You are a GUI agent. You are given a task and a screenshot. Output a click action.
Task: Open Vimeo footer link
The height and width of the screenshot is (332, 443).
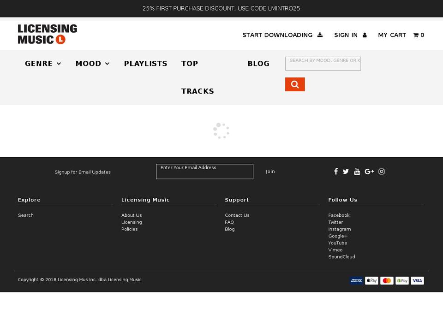tap(335, 250)
